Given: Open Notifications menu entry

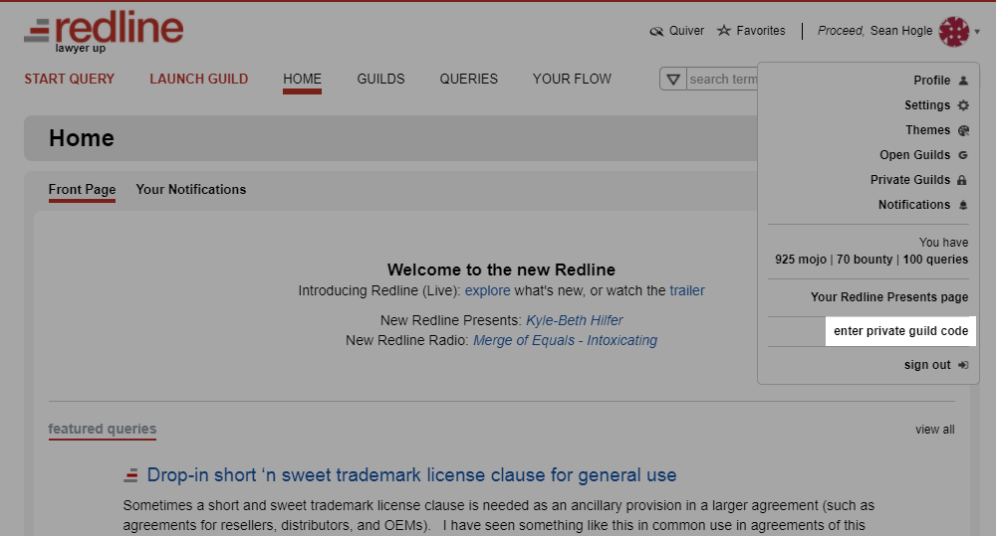Looking at the screenshot, I should [x=914, y=205].
